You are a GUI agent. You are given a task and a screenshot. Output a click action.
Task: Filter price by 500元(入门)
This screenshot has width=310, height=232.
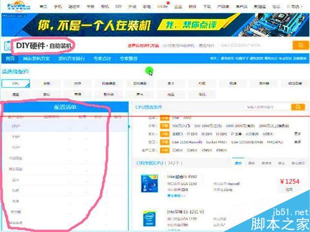(x=181, y=126)
